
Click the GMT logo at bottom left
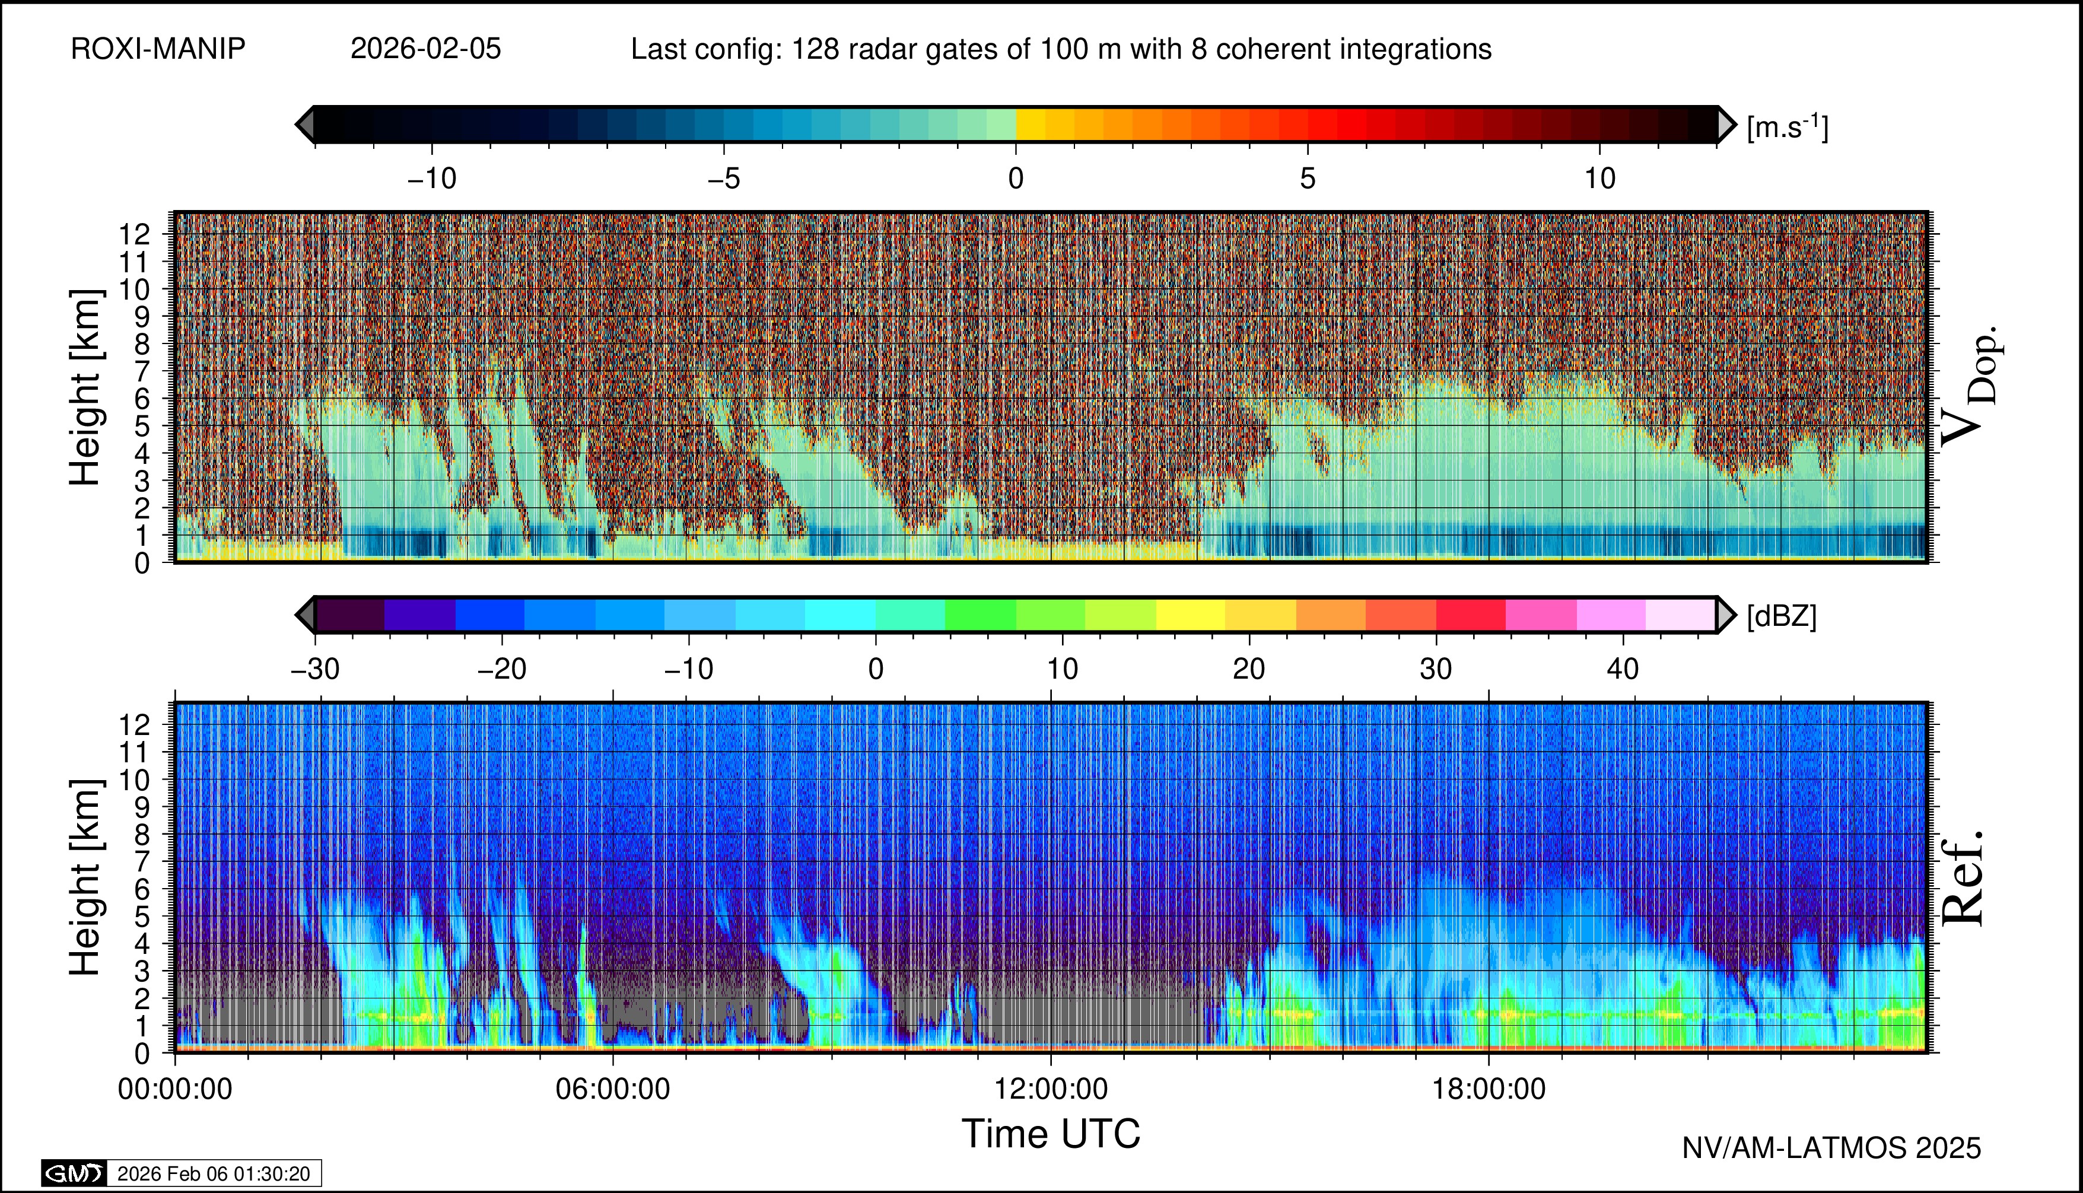click(x=74, y=1173)
